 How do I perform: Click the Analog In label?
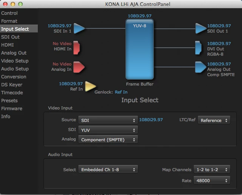click(61, 69)
